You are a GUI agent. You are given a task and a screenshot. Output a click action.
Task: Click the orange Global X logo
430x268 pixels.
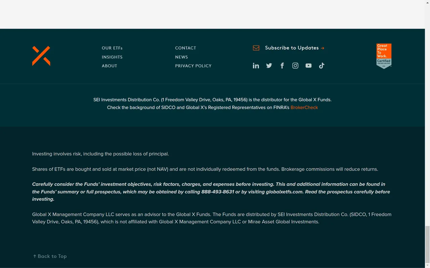(x=41, y=56)
